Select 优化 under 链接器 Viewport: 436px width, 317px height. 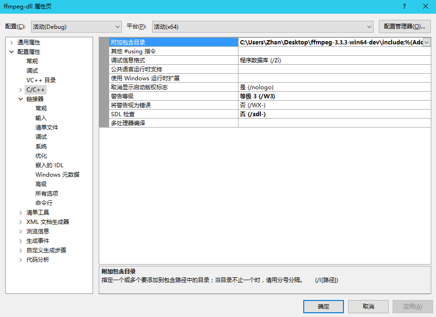coord(41,156)
